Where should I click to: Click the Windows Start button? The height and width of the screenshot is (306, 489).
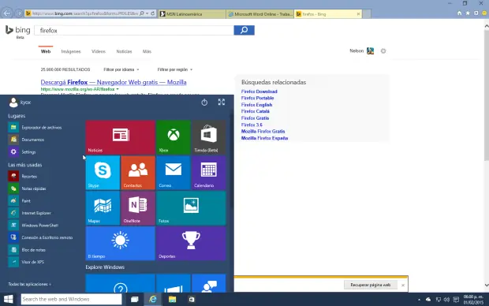9,299
